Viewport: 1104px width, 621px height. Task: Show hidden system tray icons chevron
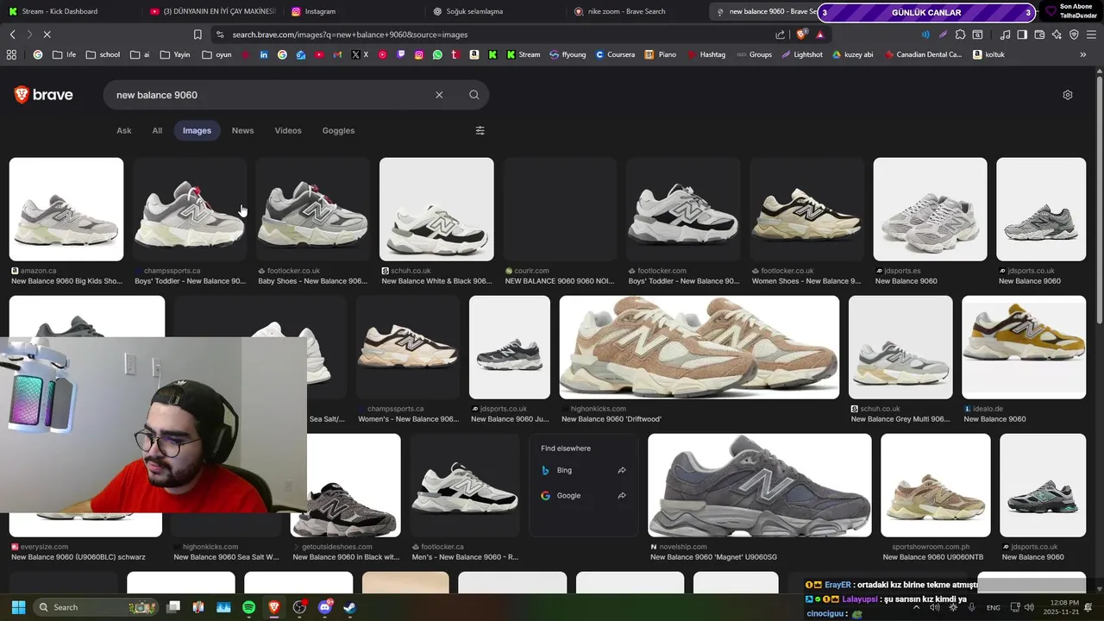[x=916, y=607]
